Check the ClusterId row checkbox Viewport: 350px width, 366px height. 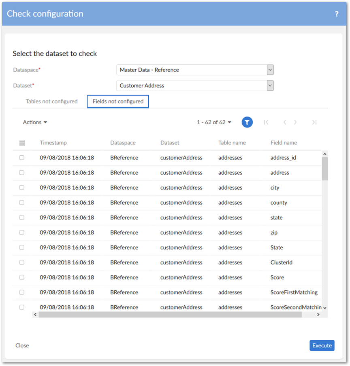click(22, 262)
